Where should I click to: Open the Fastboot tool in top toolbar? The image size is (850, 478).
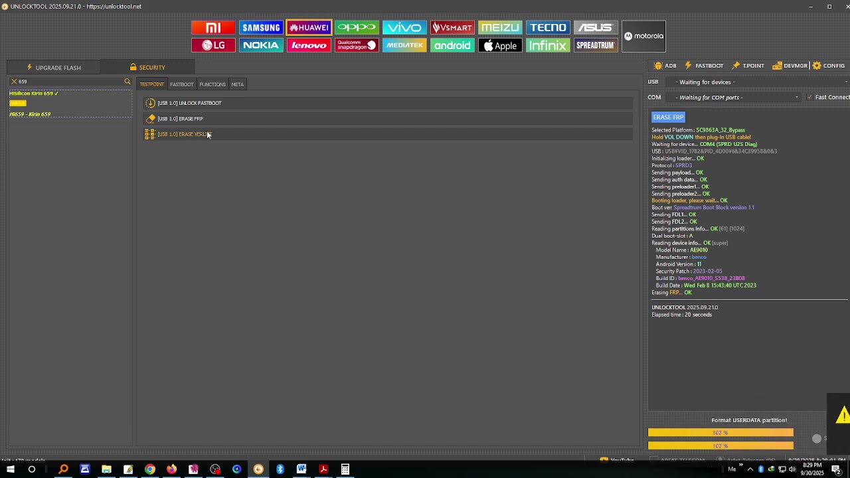click(x=704, y=66)
